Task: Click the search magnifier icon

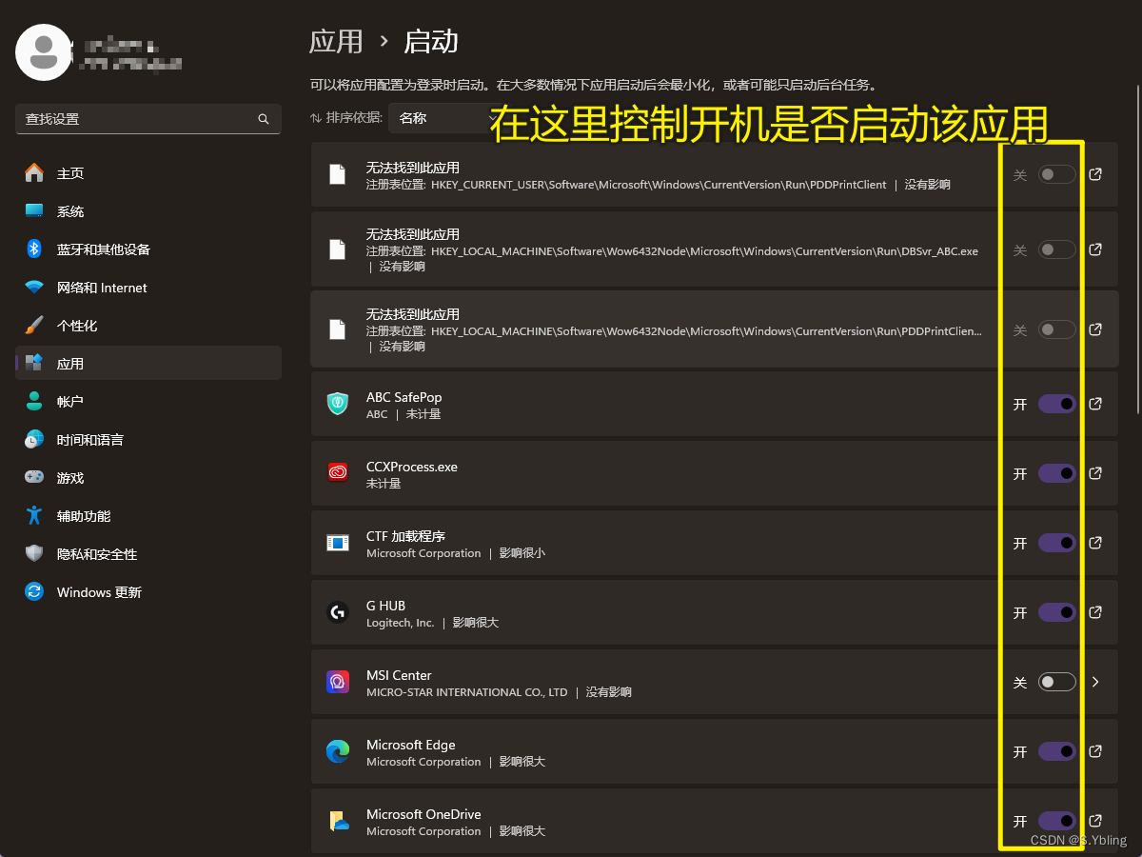Action: 264,119
